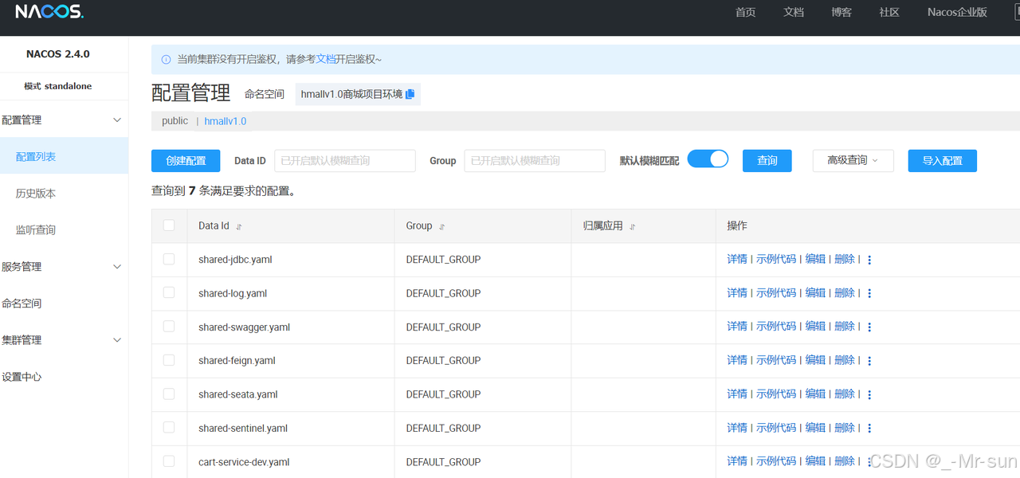
Task: Check the shared-swagger.yaml row checkbox
Action: [x=169, y=326]
